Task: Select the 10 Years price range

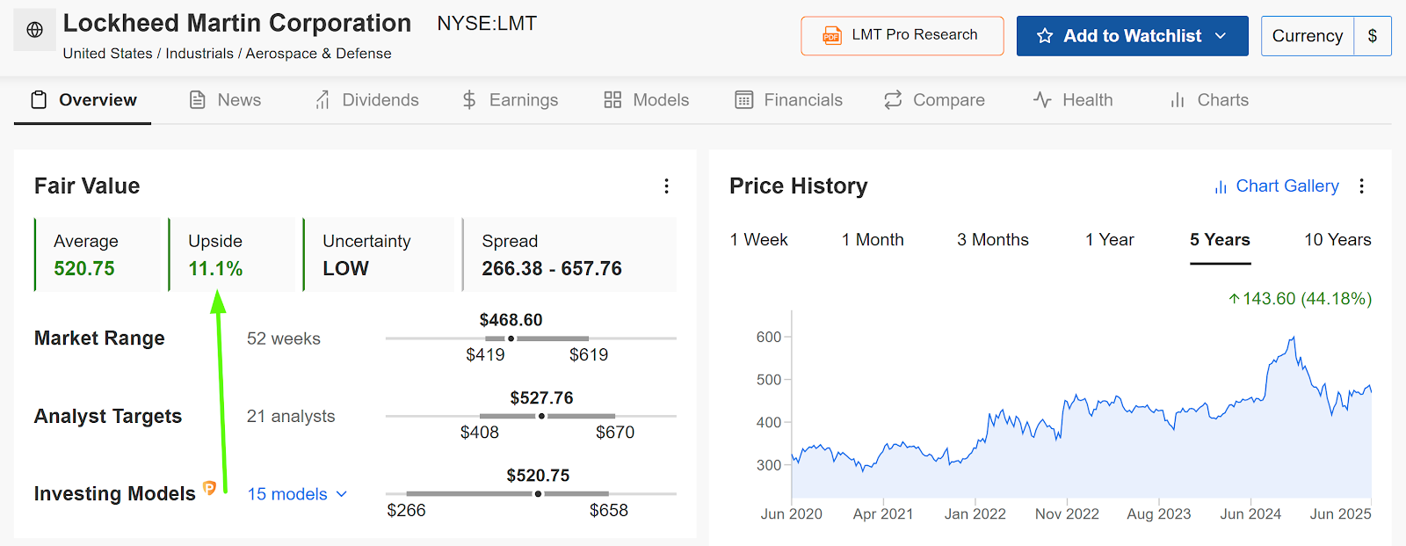Action: 1337,240
